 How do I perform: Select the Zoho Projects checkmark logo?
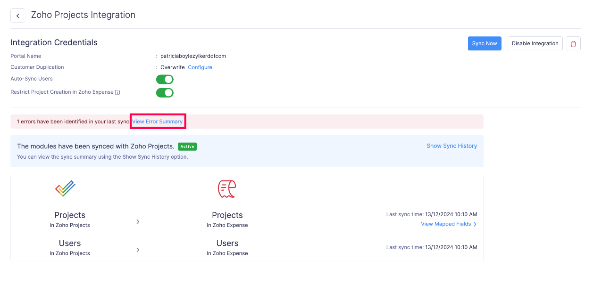click(x=65, y=188)
